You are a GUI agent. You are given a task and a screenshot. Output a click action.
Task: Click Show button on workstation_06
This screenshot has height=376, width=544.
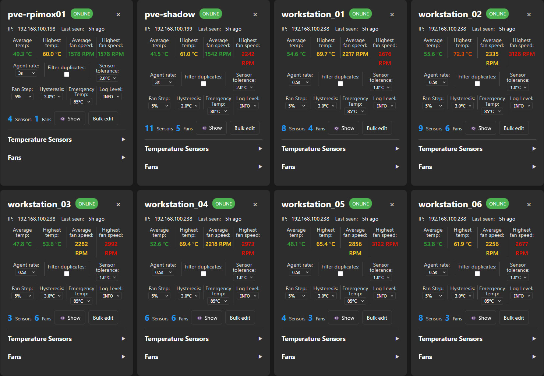[x=480, y=318]
